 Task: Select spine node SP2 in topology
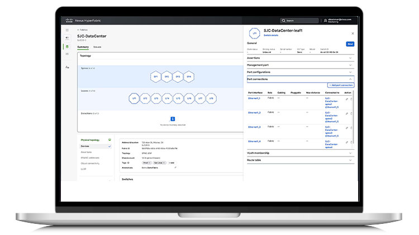(166, 77)
